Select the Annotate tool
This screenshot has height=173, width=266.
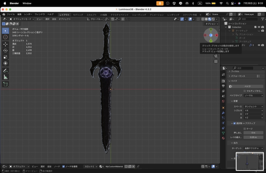(x=5, y=70)
